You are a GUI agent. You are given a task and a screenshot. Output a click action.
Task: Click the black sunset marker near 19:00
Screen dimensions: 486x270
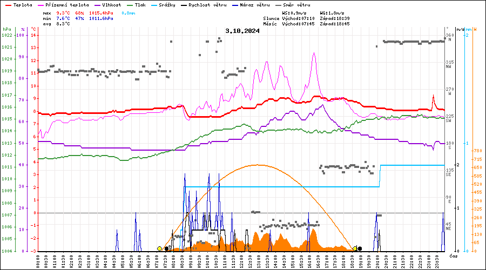pyautogui.click(x=360, y=248)
